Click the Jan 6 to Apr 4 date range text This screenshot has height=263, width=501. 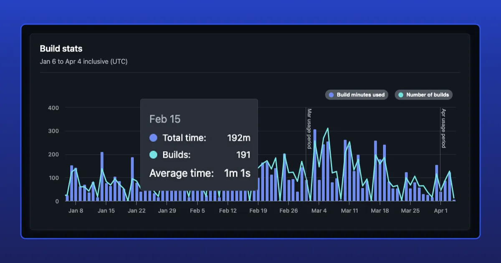tap(83, 61)
